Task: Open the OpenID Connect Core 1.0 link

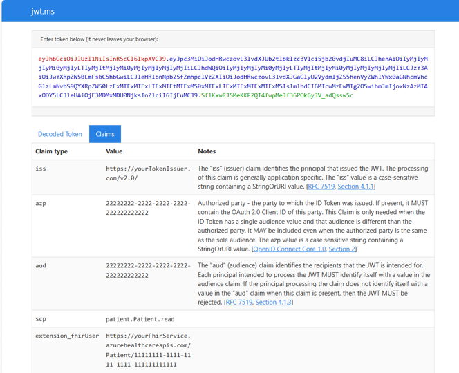Action: tap(289, 249)
